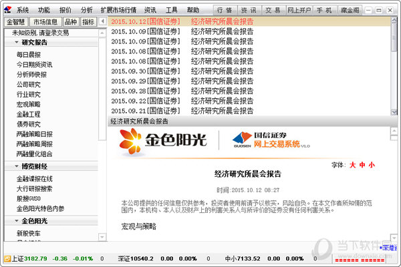Open the 分析 menu
The height and width of the screenshot is (267, 401).
[x=86, y=10]
